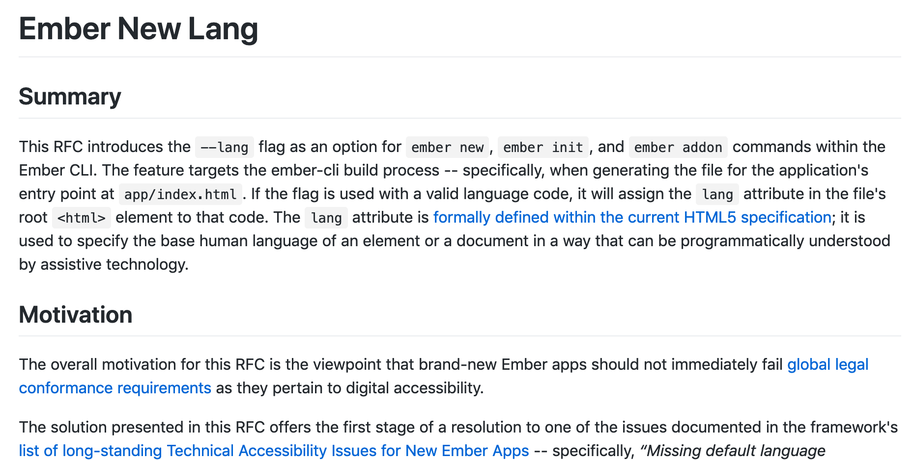
Task: Open the Technical Accessibility Issues list link
Action: tap(274, 451)
